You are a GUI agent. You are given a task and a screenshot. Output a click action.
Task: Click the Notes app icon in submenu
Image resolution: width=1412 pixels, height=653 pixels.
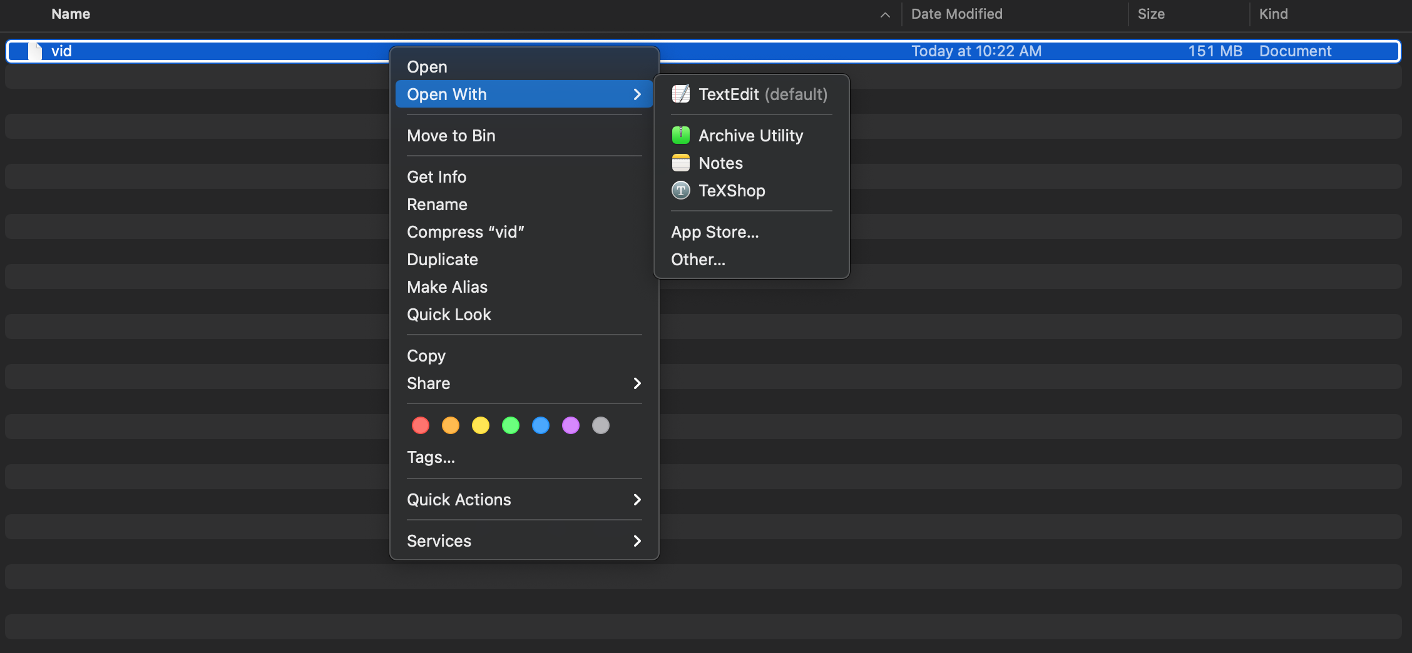(x=681, y=163)
